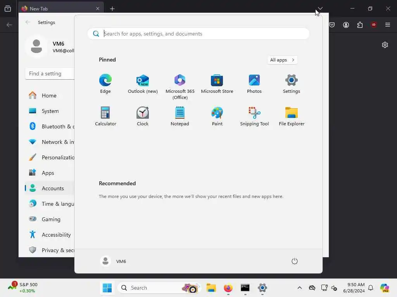397x297 pixels.
Task: Click the Firefox back navigation arrow
Action: point(9,25)
